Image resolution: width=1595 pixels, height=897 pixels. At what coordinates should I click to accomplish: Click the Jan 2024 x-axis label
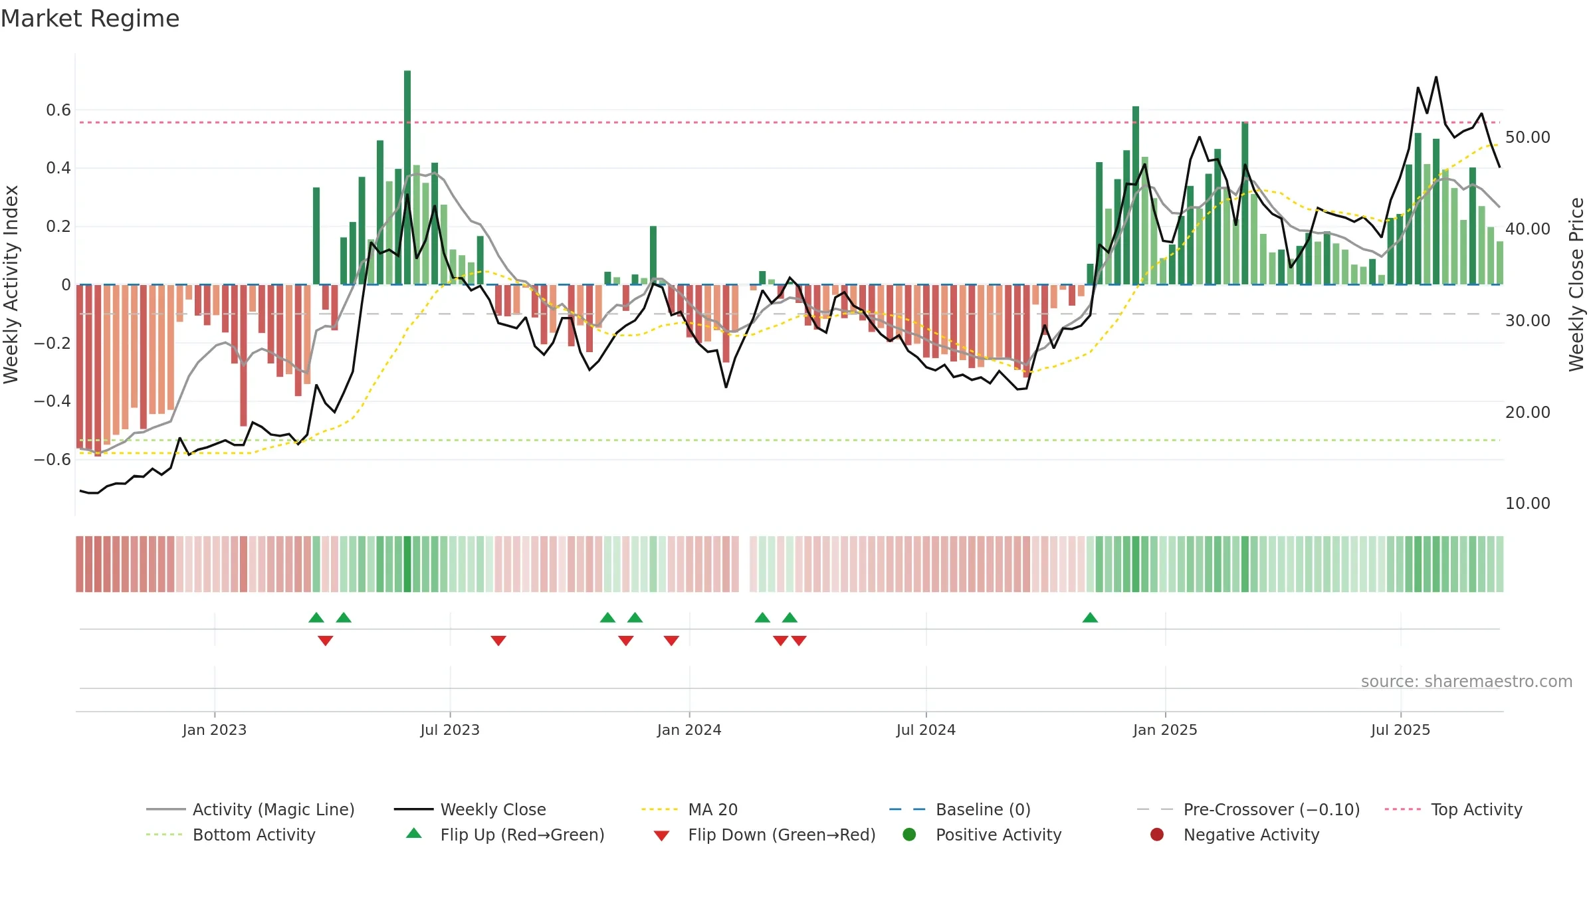689,730
